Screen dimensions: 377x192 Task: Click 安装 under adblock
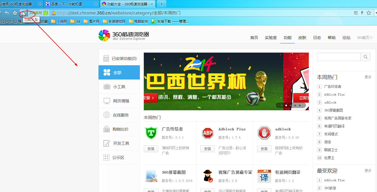[264, 149]
